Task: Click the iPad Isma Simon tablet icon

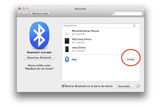Action: tap(67, 41)
